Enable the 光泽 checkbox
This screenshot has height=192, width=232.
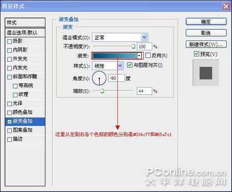tap(9, 104)
